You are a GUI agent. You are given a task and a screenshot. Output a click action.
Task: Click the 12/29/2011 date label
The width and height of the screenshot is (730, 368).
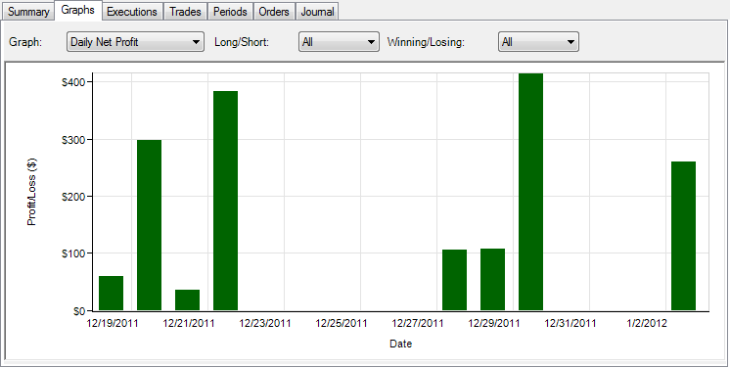tap(494, 323)
